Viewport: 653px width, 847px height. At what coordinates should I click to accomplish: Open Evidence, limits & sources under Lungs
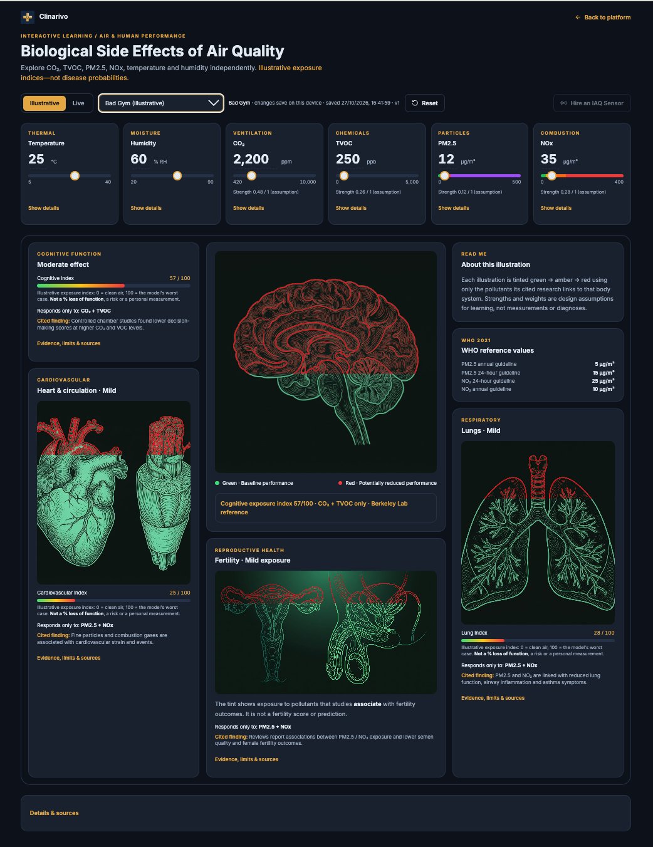coord(493,698)
